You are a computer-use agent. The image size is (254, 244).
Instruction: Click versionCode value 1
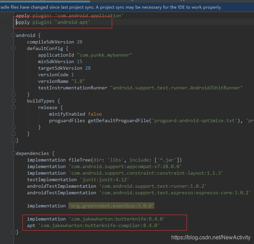(73, 75)
